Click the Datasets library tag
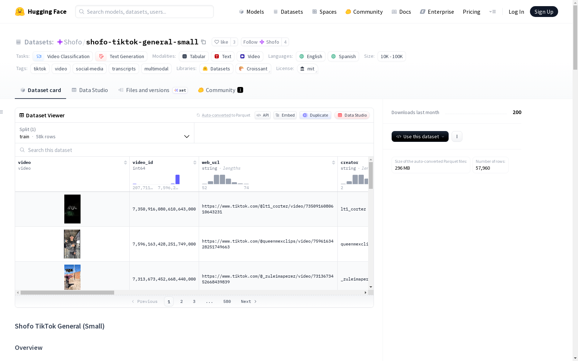Screen dimensions: 578x361 pos(216,69)
